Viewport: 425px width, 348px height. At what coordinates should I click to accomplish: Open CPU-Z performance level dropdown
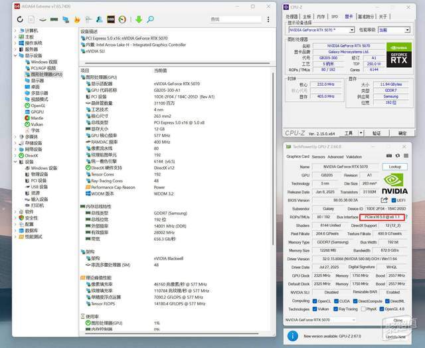coord(407,30)
